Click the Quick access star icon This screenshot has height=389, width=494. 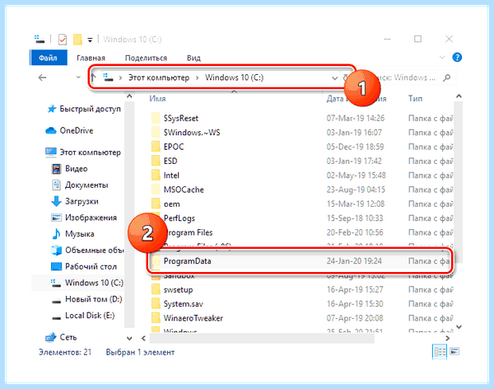coord(51,109)
